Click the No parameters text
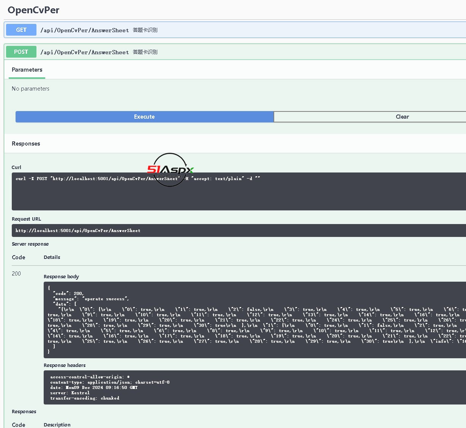The image size is (466, 428). pos(30,89)
